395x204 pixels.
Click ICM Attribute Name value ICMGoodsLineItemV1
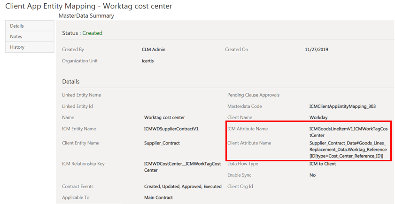click(x=349, y=132)
